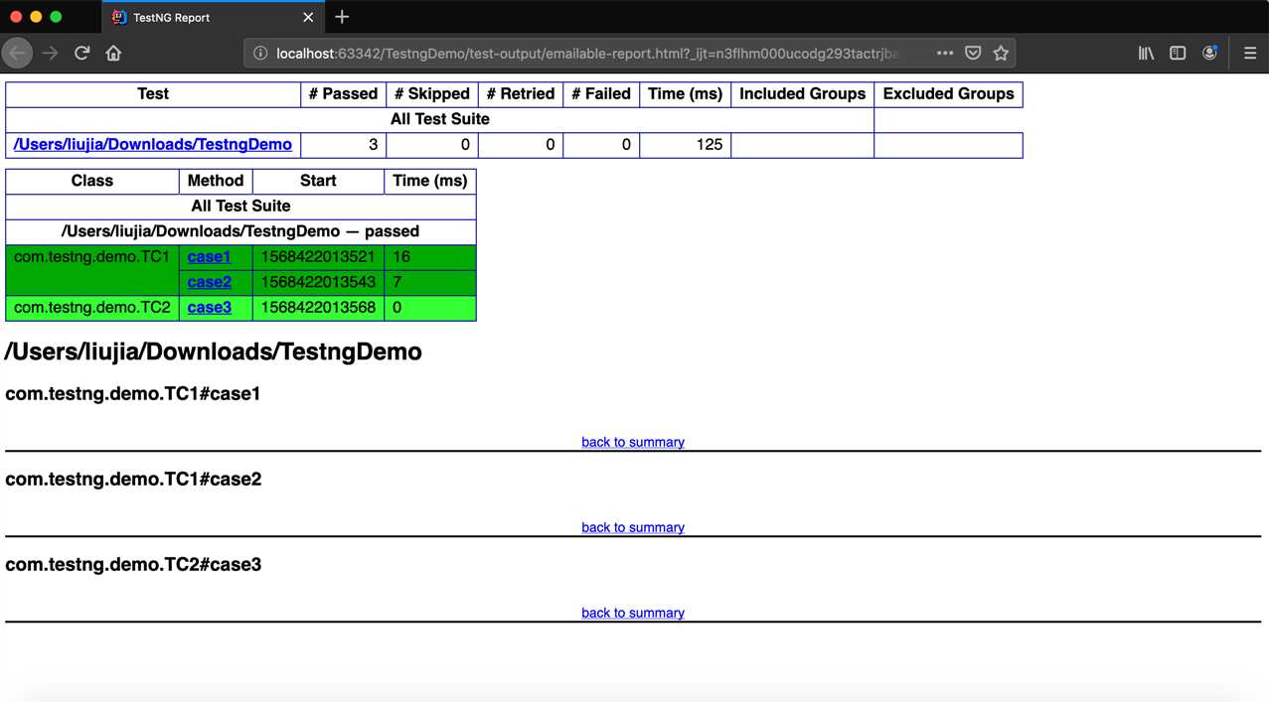The height and width of the screenshot is (703, 1269).
Task: Click the # Failed column header
Action: (601, 94)
